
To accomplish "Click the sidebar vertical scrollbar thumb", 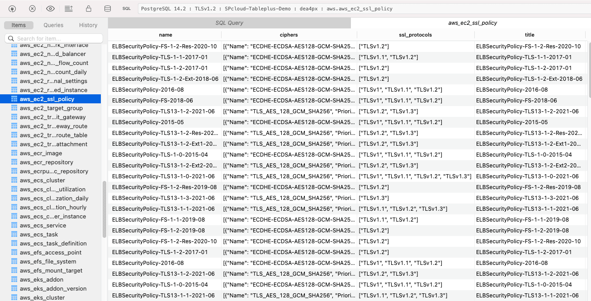I will (104, 209).
